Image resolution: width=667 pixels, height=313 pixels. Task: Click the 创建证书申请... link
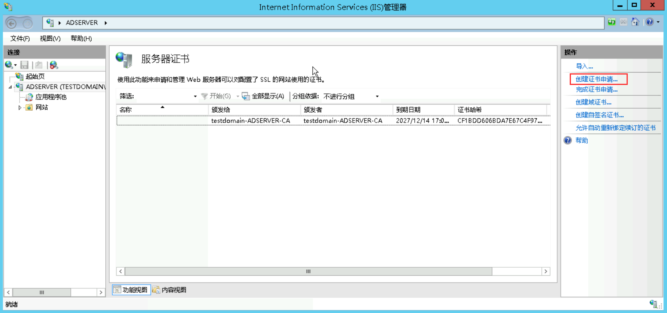pos(596,79)
